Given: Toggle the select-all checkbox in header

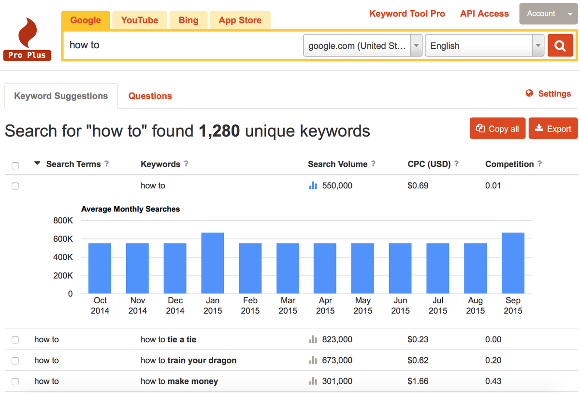Looking at the screenshot, I should (15, 166).
